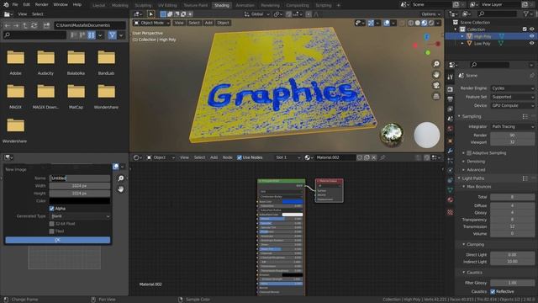Switch viewport to perspective/orthographic grid icon
This screenshot has width=538, height=303.
[436, 96]
